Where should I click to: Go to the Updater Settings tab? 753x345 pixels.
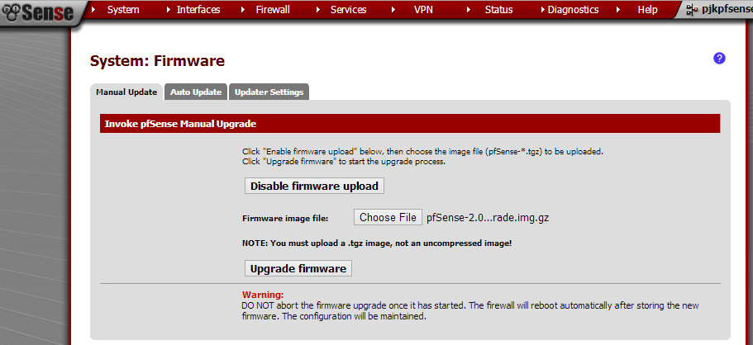click(x=269, y=92)
